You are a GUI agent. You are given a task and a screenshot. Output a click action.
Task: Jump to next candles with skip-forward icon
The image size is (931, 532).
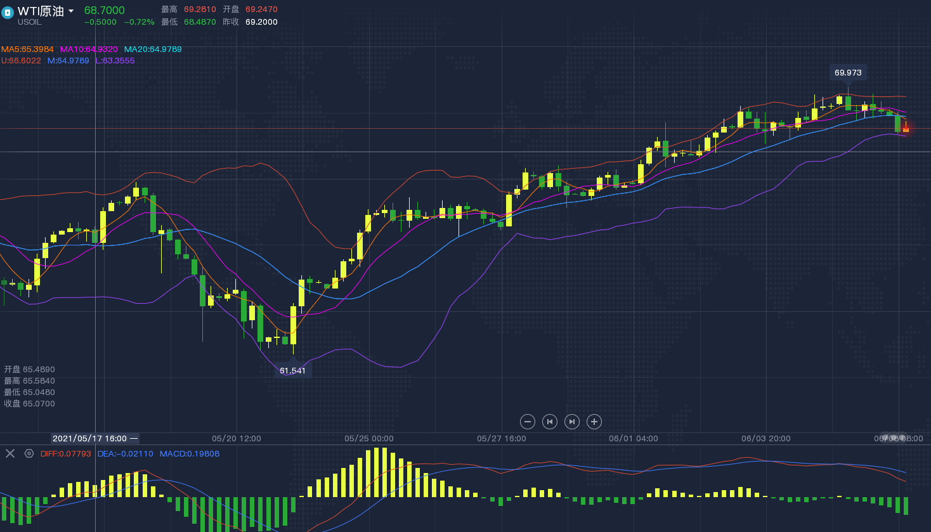click(572, 422)
